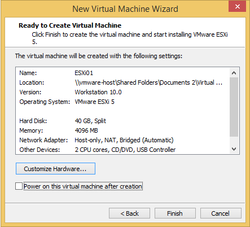Enable Power on this virtual machine after creation
Screen dimensions: 250x227
click(19, 186)
